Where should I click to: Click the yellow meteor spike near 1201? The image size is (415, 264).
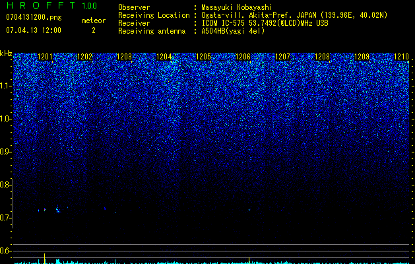pos(44,259)
